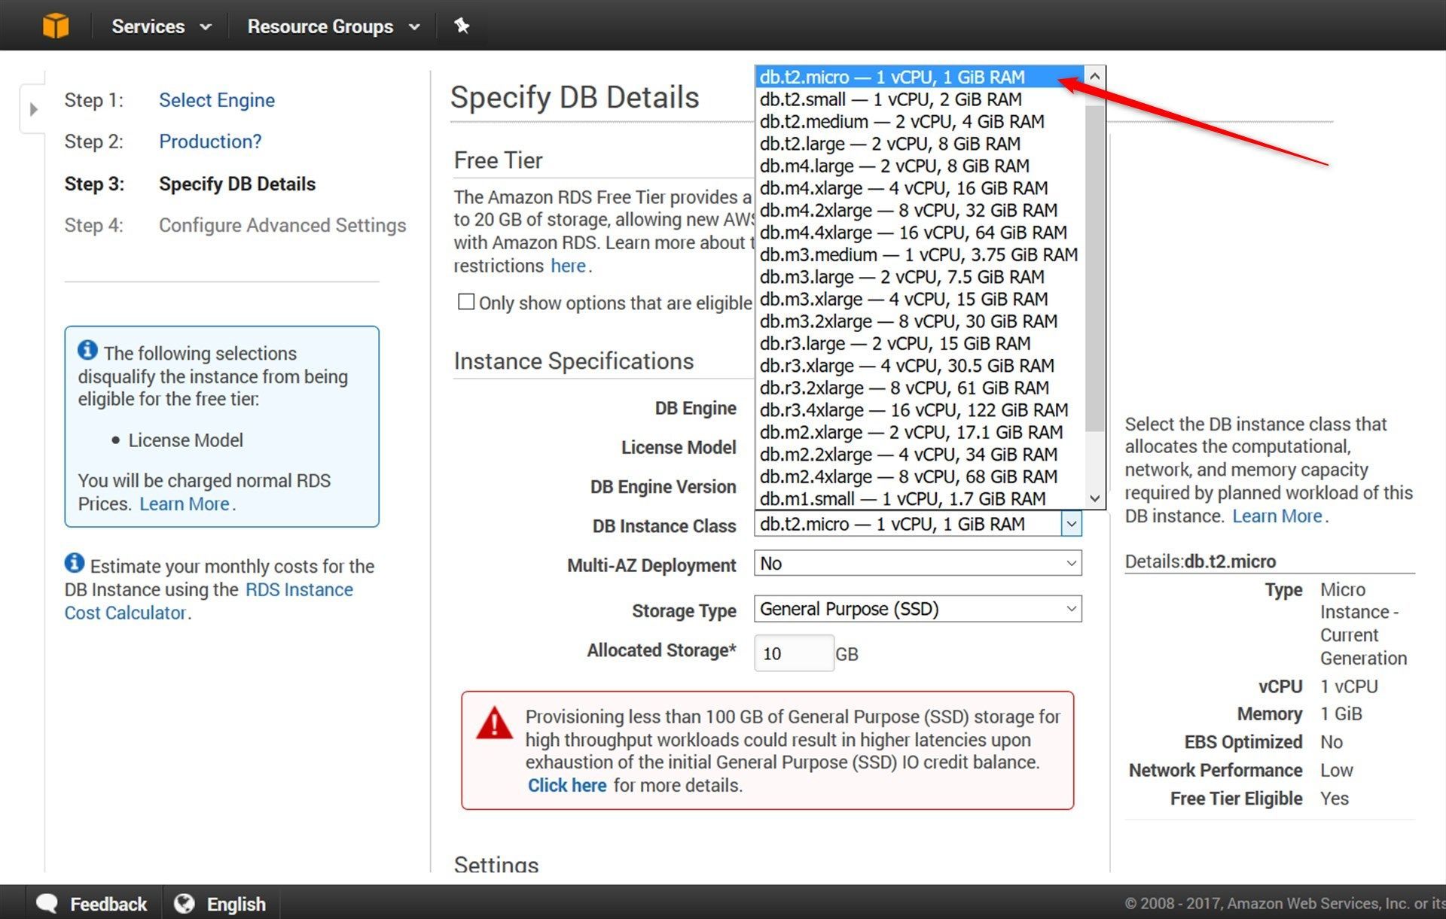Click the Resource Groups dropdown chevron
The height and width of the screenshot is (919, 1446).
pos(413,27)
